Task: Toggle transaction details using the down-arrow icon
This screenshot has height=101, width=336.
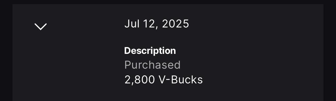Action: [x=41, y=26]
